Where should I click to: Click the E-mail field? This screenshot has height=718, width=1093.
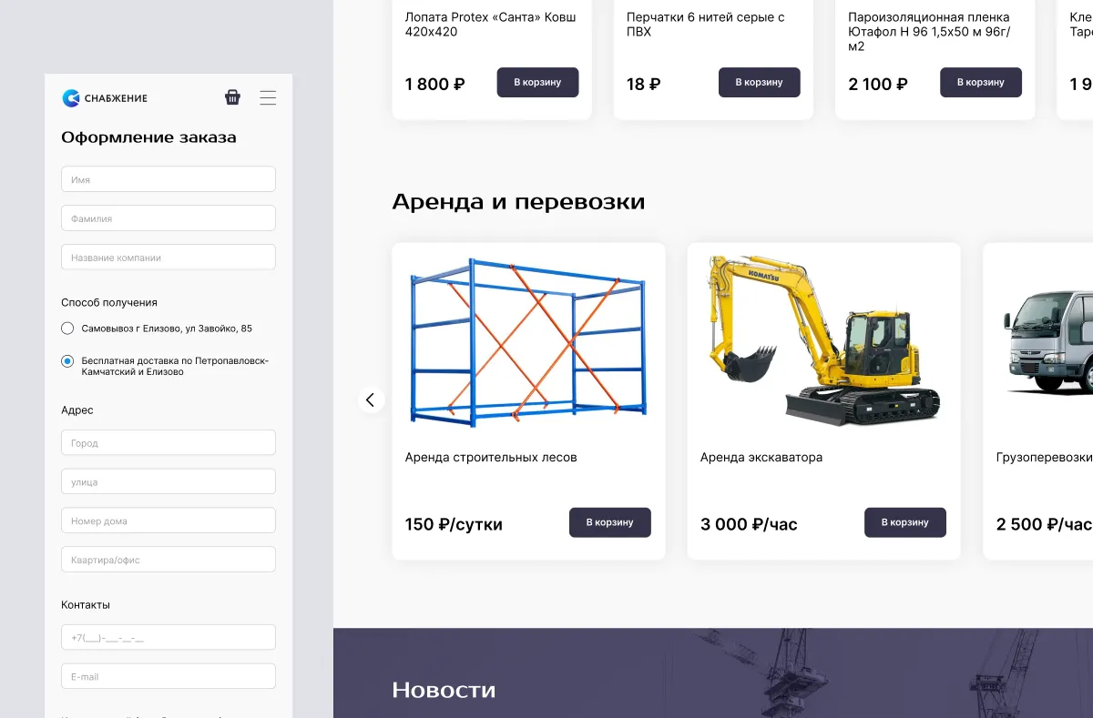tap(168, 676)
